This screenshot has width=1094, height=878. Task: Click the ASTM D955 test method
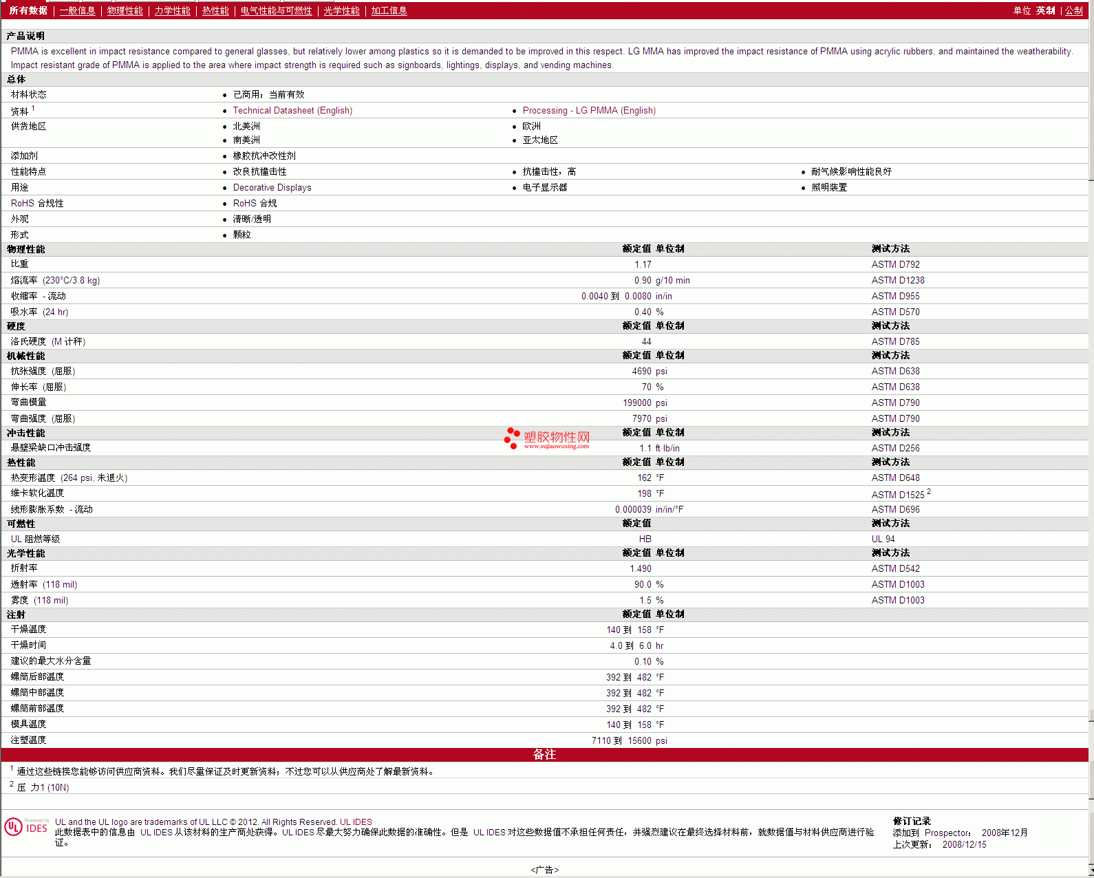895,297
